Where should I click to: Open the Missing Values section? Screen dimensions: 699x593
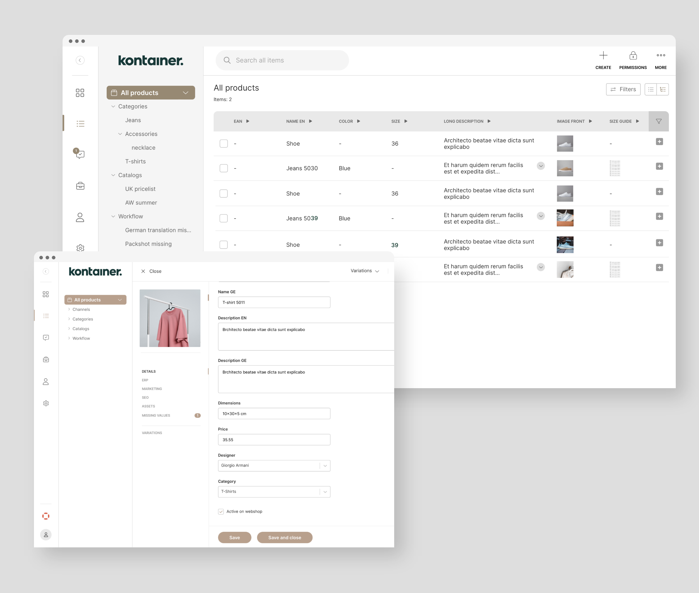(156, 416)
